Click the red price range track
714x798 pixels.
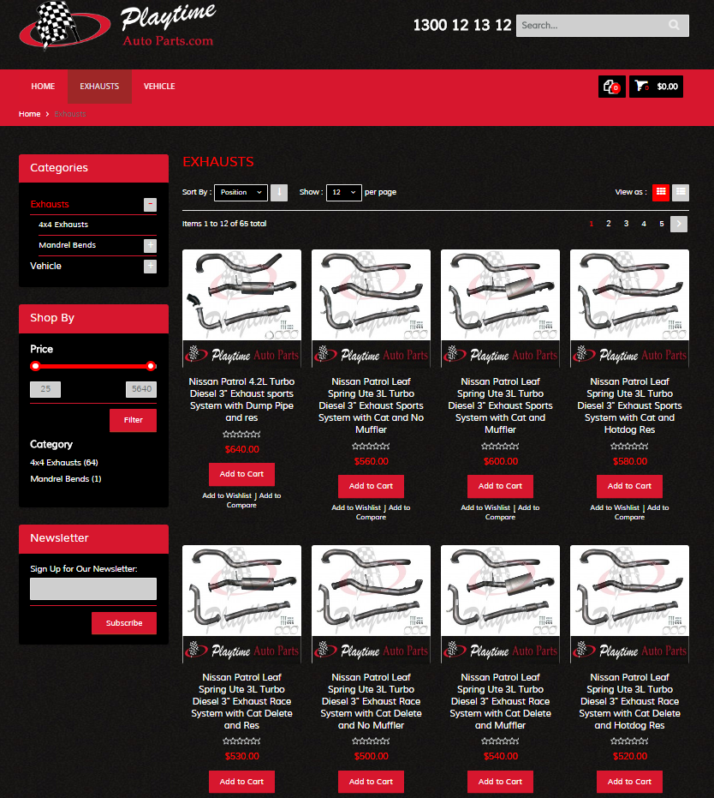click(x=93, y=366)
